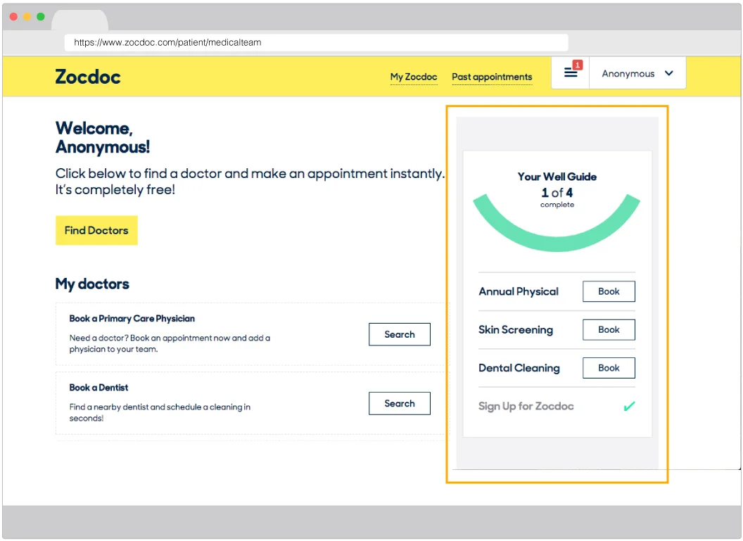Search for a Primary Care Physician
The image size is (743, 541).
coord(400,334)
